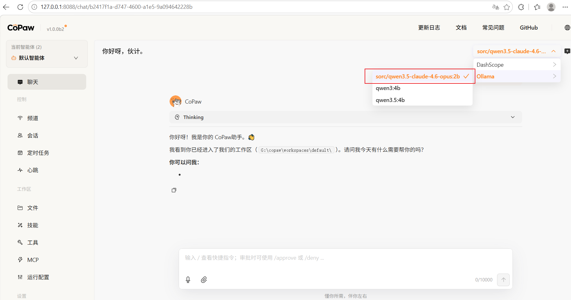
Task: Click the 你好呀，伙计。 chat title
Action: pos(123,51)
